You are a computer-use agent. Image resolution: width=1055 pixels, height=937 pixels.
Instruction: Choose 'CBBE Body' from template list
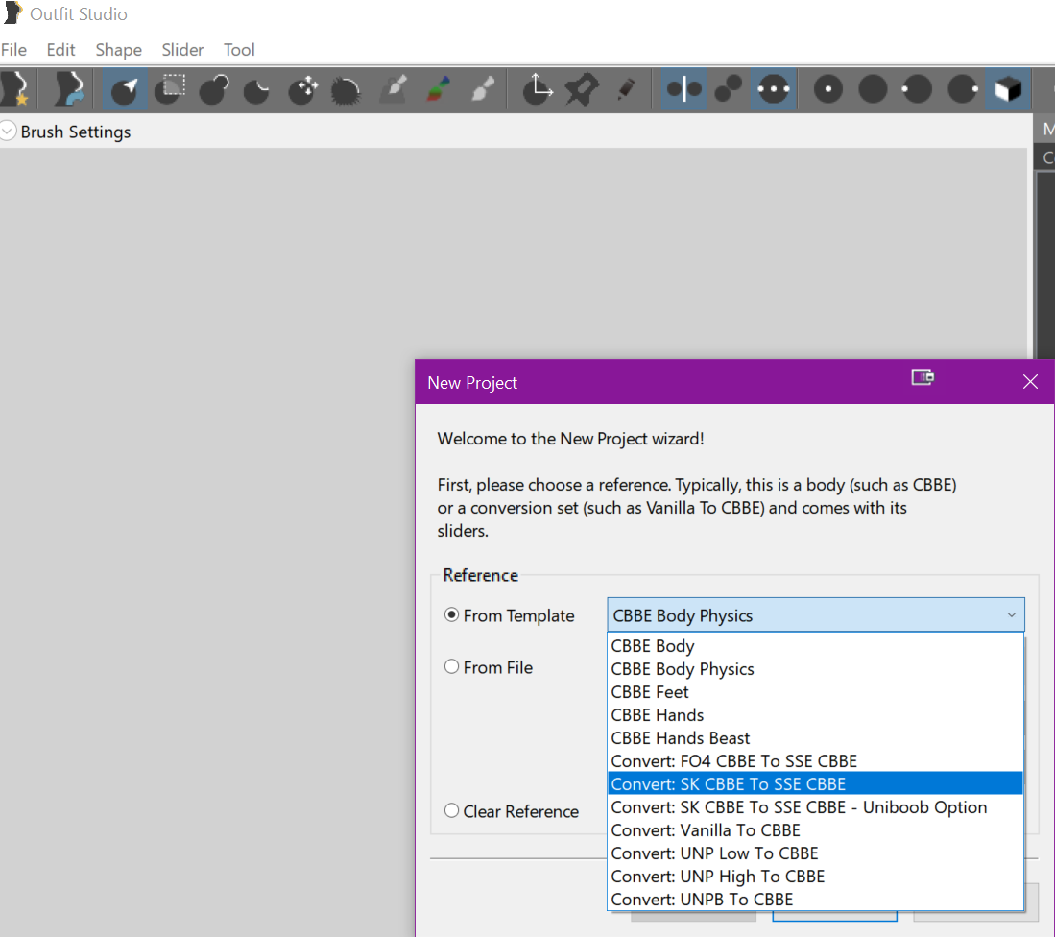(x=815, y=646)
